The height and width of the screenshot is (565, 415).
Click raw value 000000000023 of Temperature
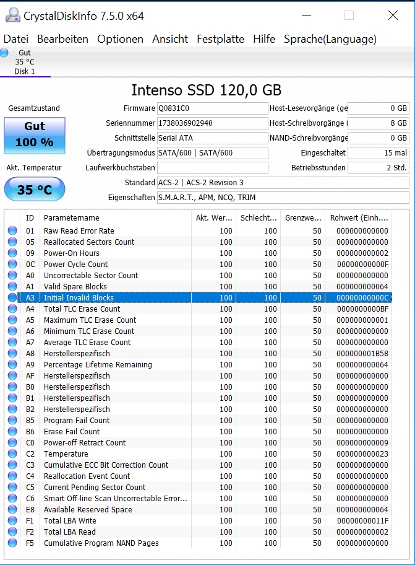362,453
